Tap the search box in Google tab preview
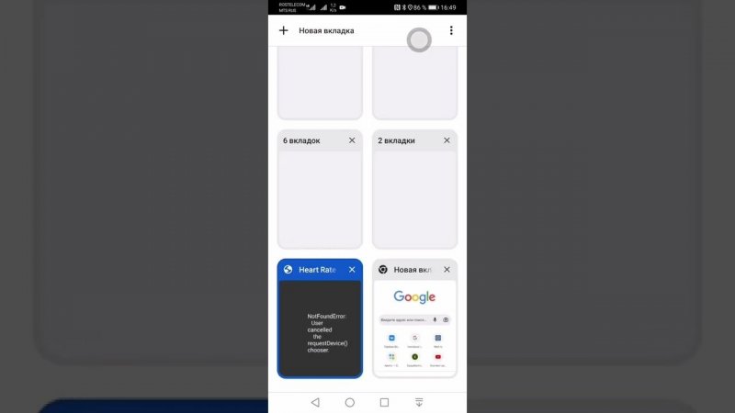This screenshot has width=735, height=413. [414, 319]
